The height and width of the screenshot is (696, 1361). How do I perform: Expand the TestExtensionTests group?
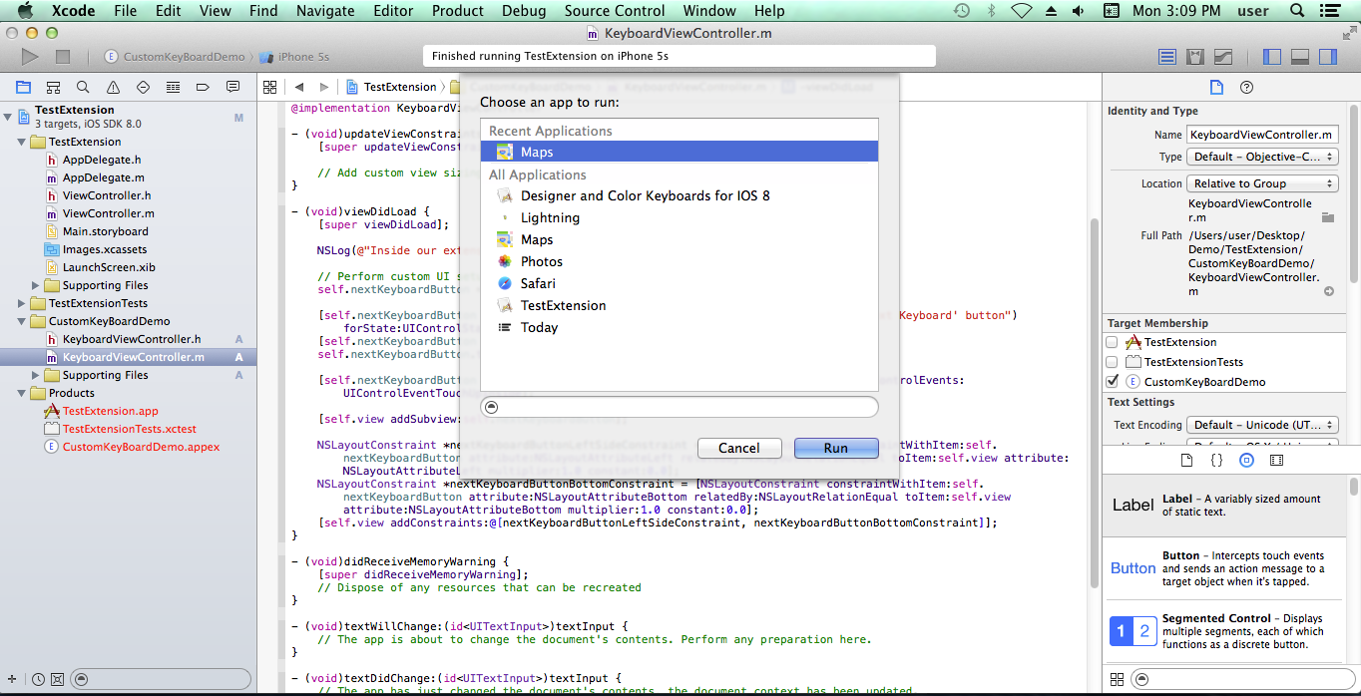(x=22, y=303)
